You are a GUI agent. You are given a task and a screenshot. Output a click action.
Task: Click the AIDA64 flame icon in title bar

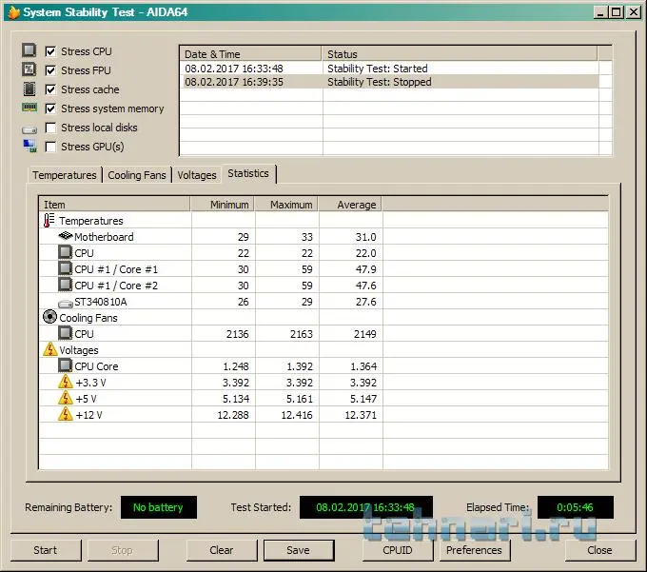click(x=11, y=11)
